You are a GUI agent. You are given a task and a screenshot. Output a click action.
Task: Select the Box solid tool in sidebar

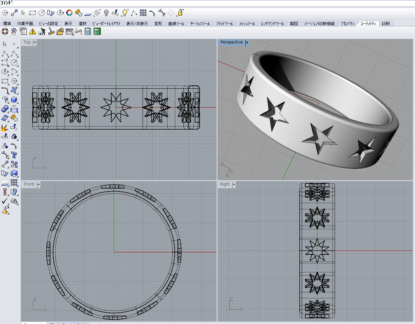14,100
